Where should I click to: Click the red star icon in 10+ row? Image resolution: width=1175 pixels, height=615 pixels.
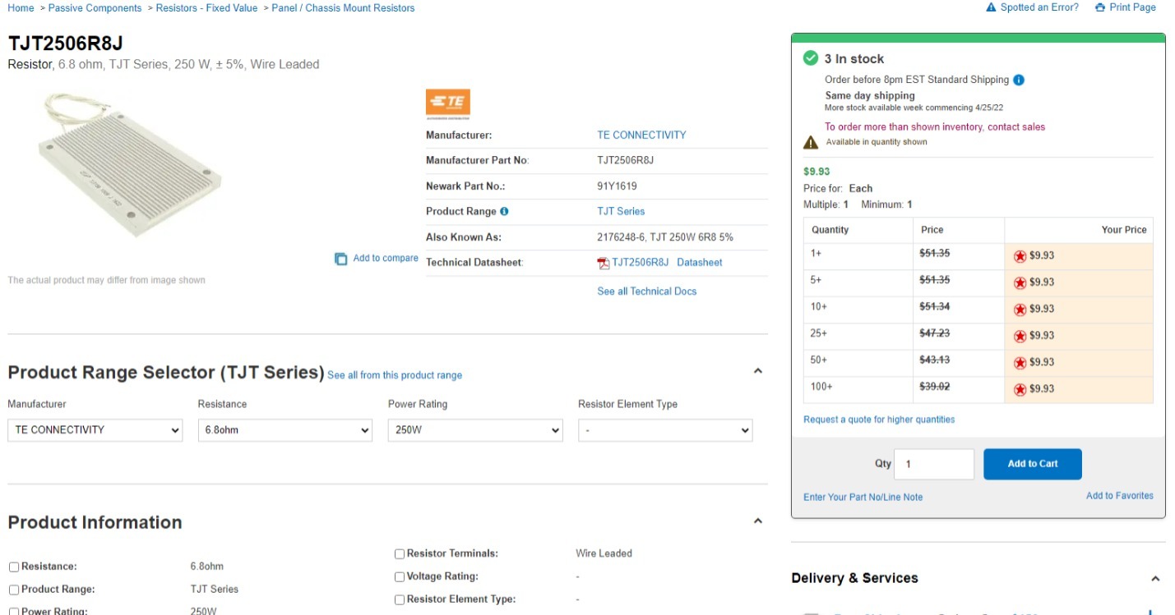tap(1020, 310)
